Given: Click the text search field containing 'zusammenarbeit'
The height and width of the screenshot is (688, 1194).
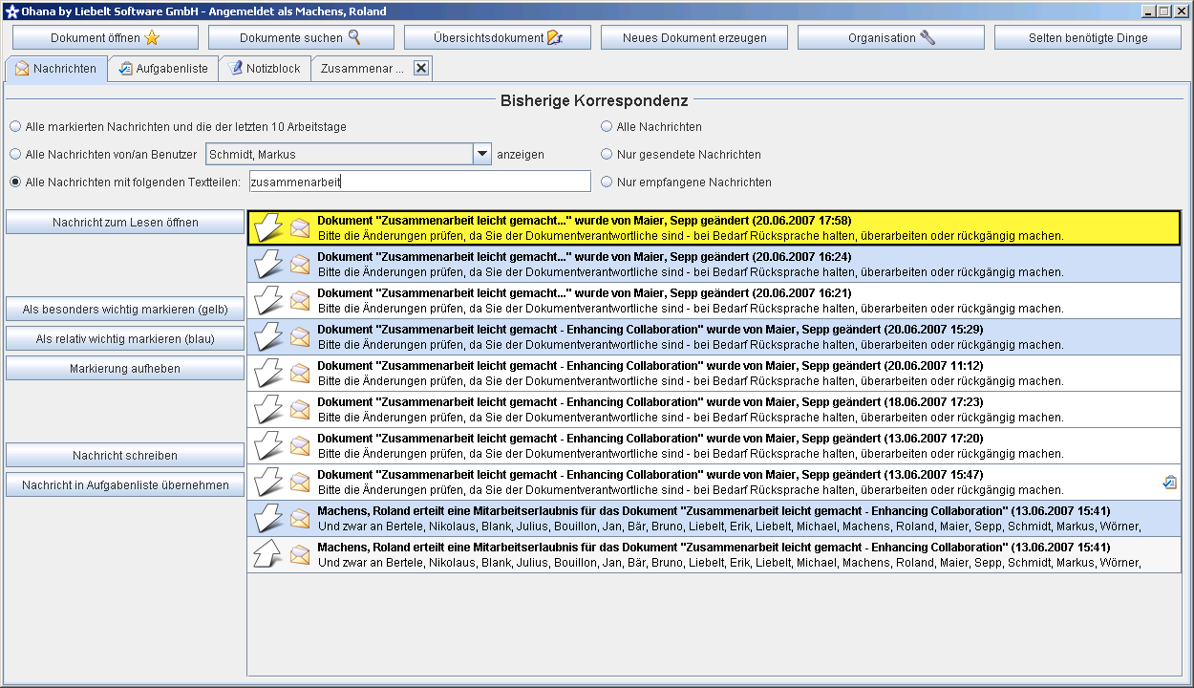Looking at the screenshot, I should point(419,182).
